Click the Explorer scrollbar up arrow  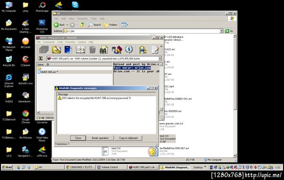click(235, 36)
